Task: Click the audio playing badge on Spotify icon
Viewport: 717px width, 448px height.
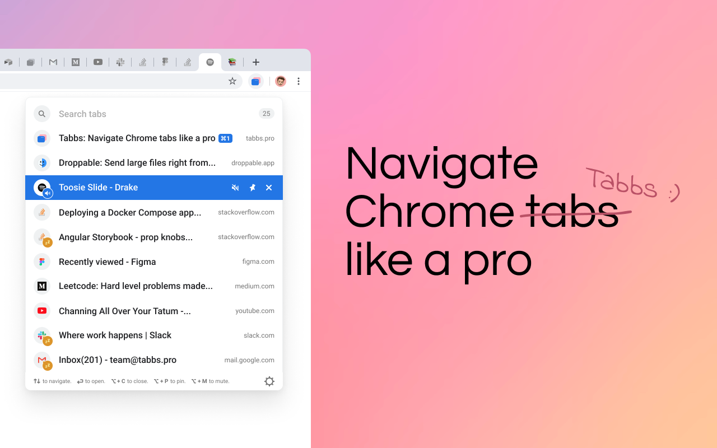Action: click(x=48, y=193)
